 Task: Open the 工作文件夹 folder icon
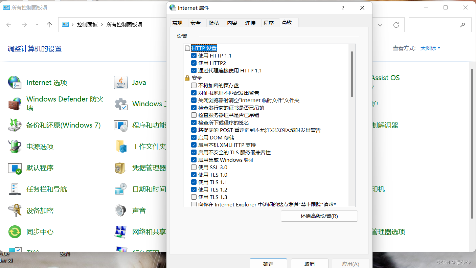click(x=121, y=146)
